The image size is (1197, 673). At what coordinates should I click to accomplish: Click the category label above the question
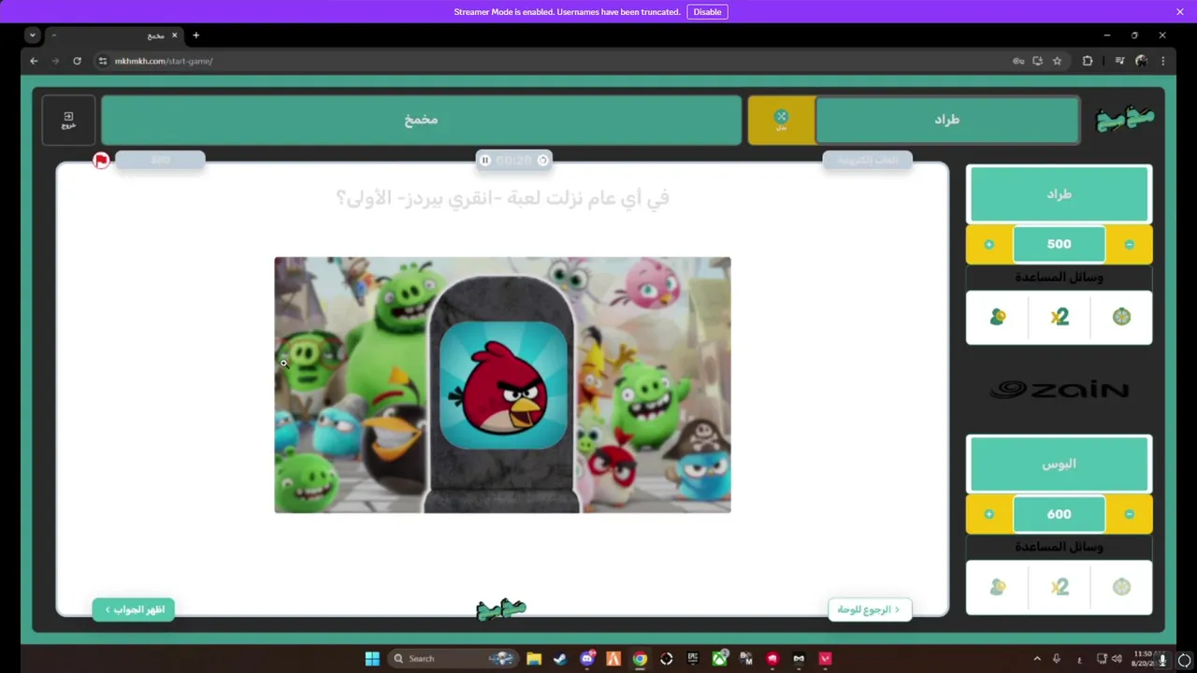click(x=868, y=160)
